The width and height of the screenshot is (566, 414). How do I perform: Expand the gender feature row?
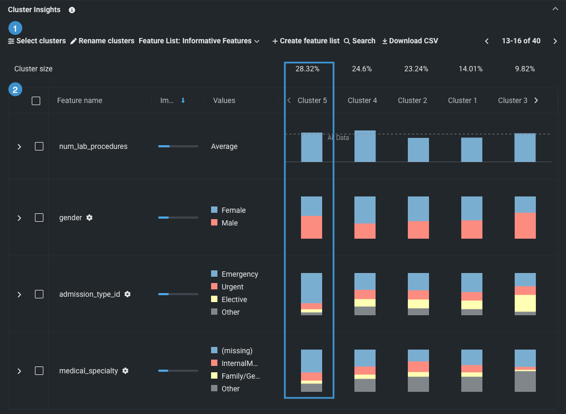[20, 218]
